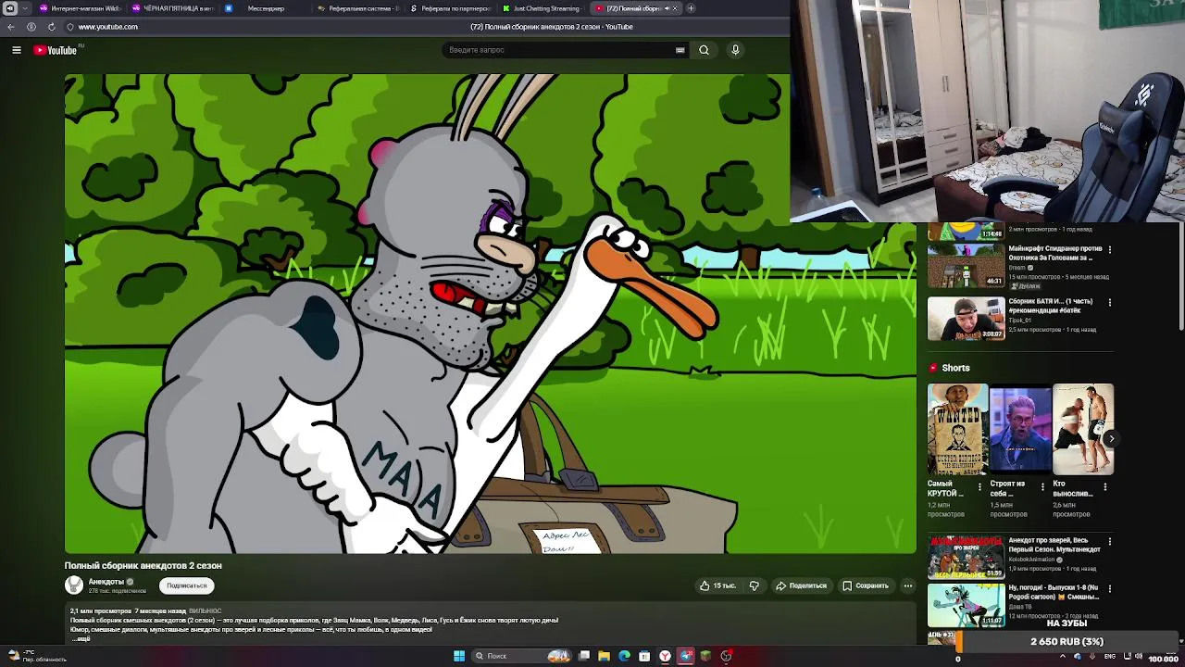This screenshot has height=667, width=1185.
Task: Open the Windows Start menu
Action: click(459, 656)
